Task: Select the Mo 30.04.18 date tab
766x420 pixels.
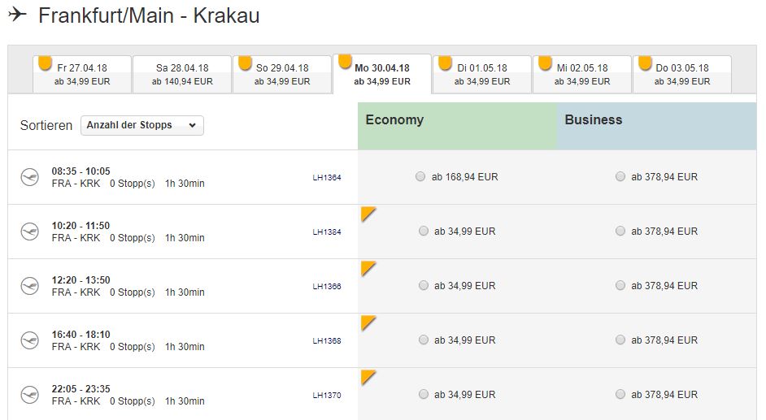Action: [382, 74]
